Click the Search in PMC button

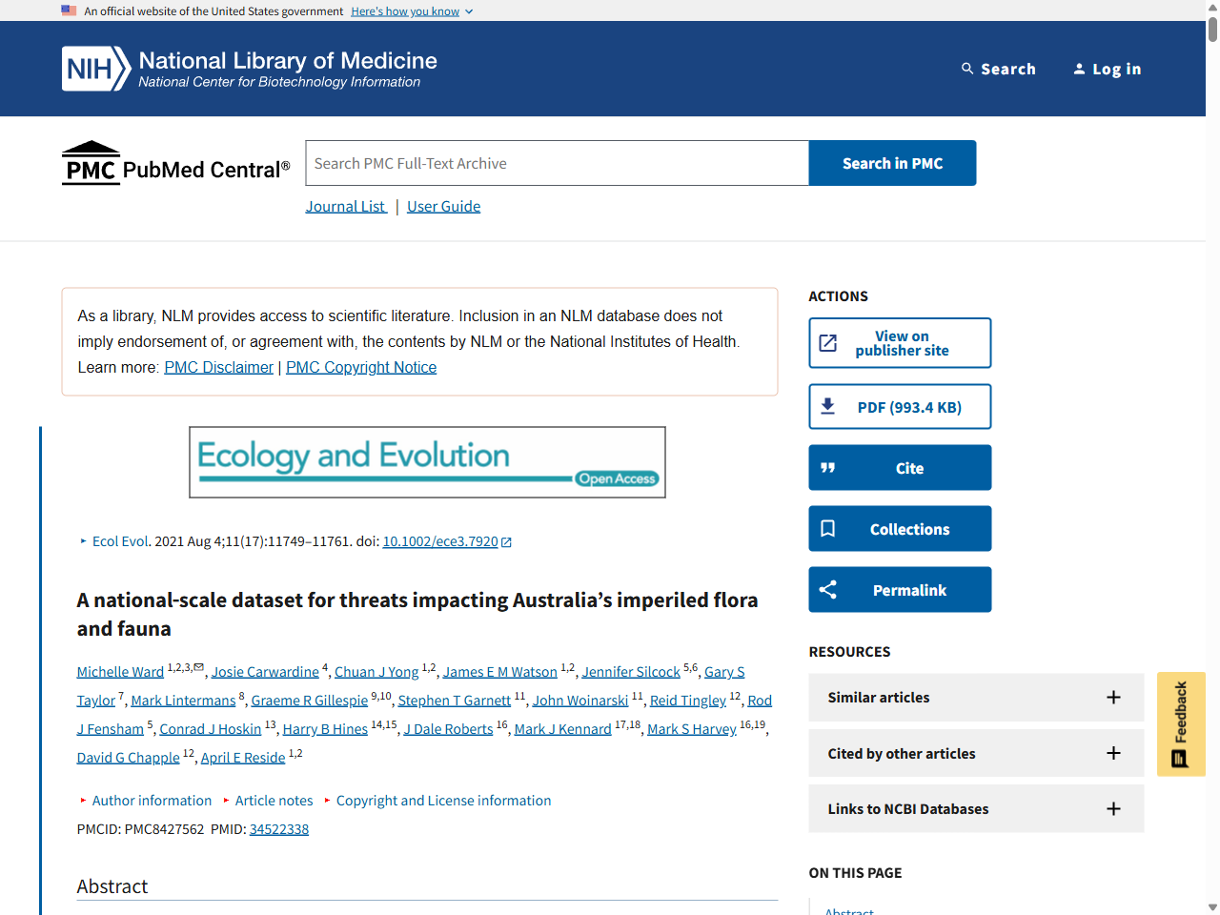891,163
